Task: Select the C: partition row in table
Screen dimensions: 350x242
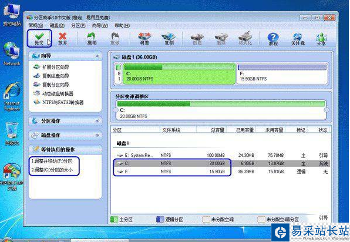Action: [x=222, y=163]
